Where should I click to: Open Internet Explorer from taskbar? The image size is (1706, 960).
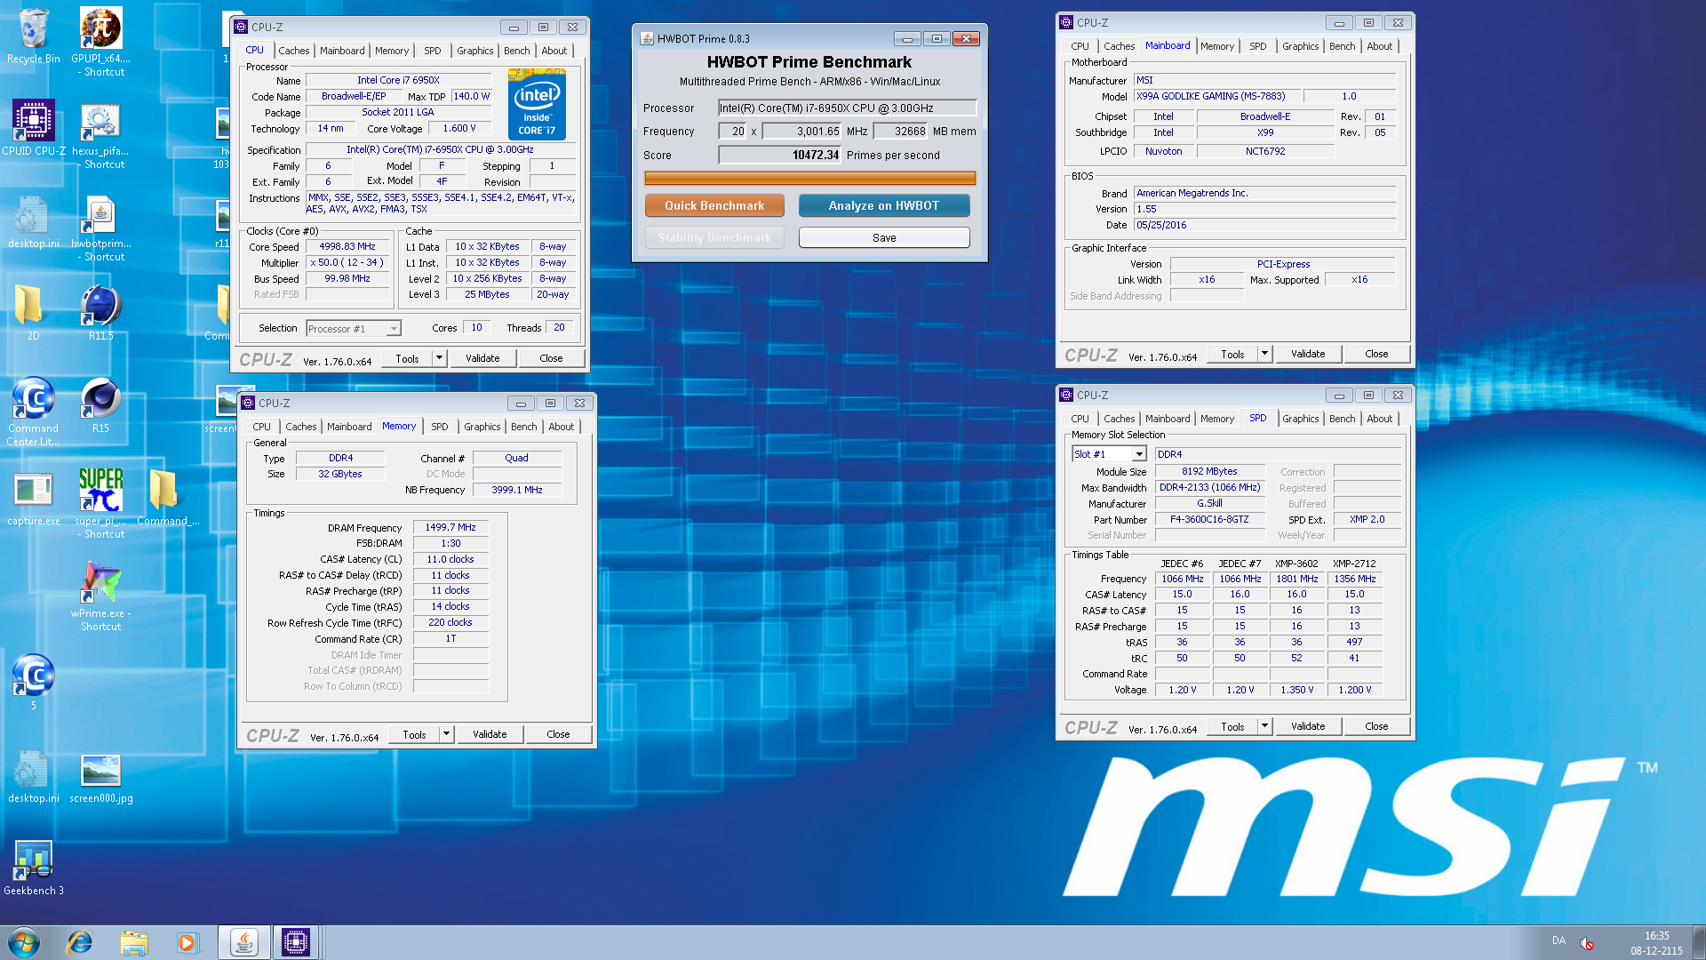coord(80,942)
